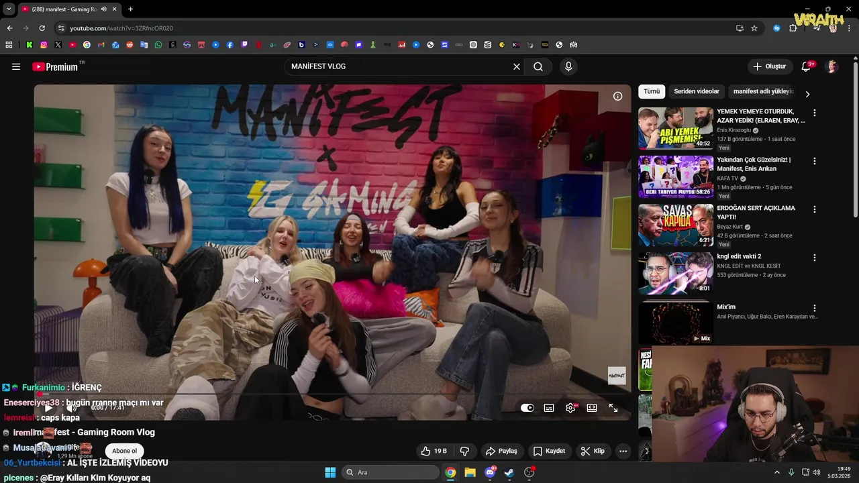Open the tab search dropdown arrow
This screenshot has width=859, height=483.
(9, 9)
